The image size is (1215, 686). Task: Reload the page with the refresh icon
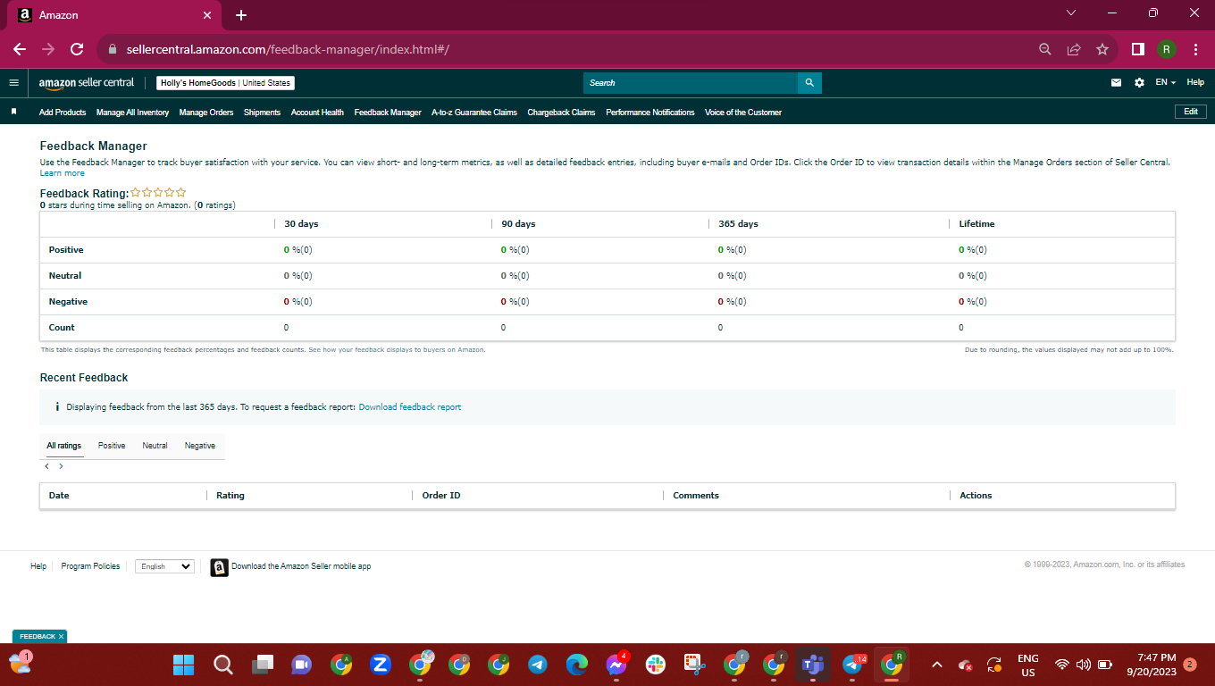click(x=77, y=49)
